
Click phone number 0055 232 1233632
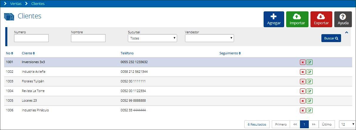pos(134,62)
